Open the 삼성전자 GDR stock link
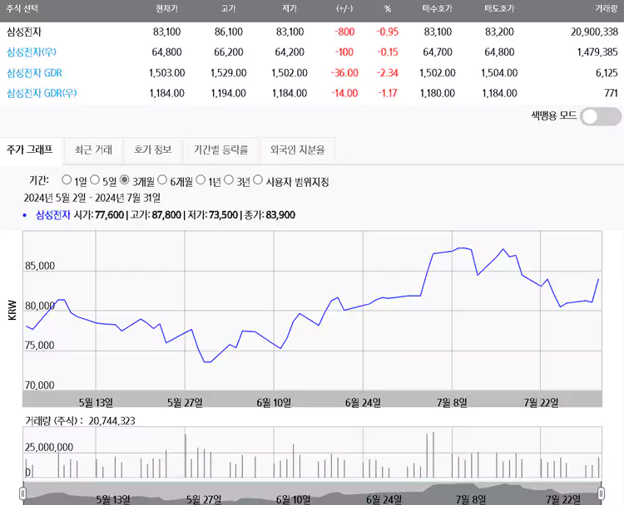The height and width of the screenshot is (505, 624). coord(34,73)
